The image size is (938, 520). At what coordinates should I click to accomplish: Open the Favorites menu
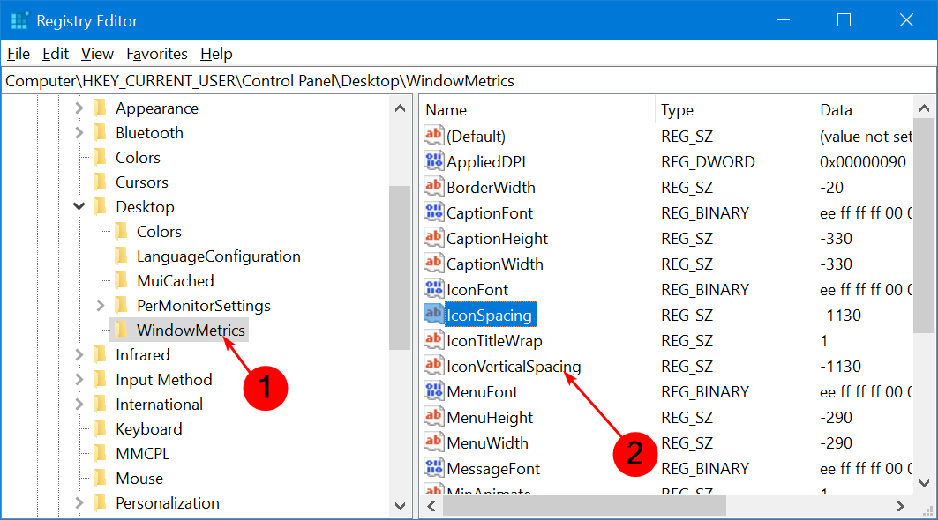[x=157, y=54]
